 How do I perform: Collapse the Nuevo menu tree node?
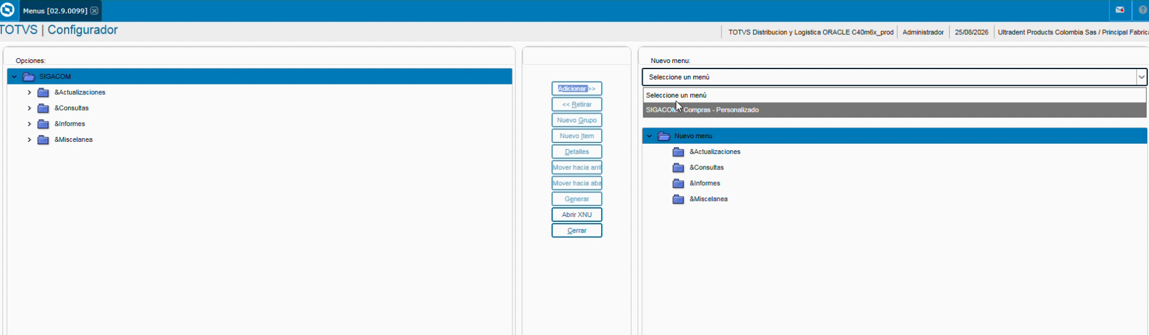coord(649,136)
